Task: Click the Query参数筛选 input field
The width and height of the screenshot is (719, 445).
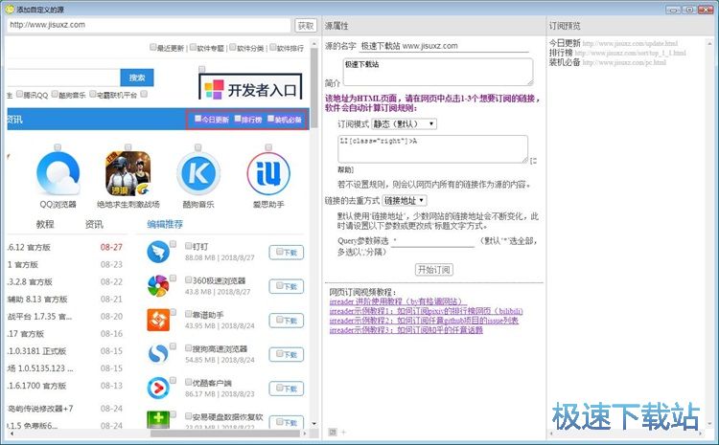Action: (x=432, y=241)
